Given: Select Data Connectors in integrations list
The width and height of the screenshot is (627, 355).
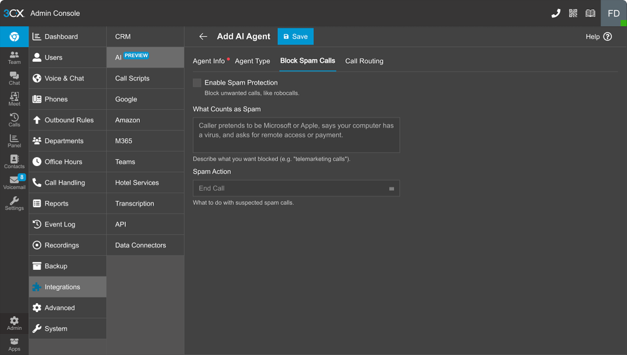Looking at the screenshot, I should 140,245.
